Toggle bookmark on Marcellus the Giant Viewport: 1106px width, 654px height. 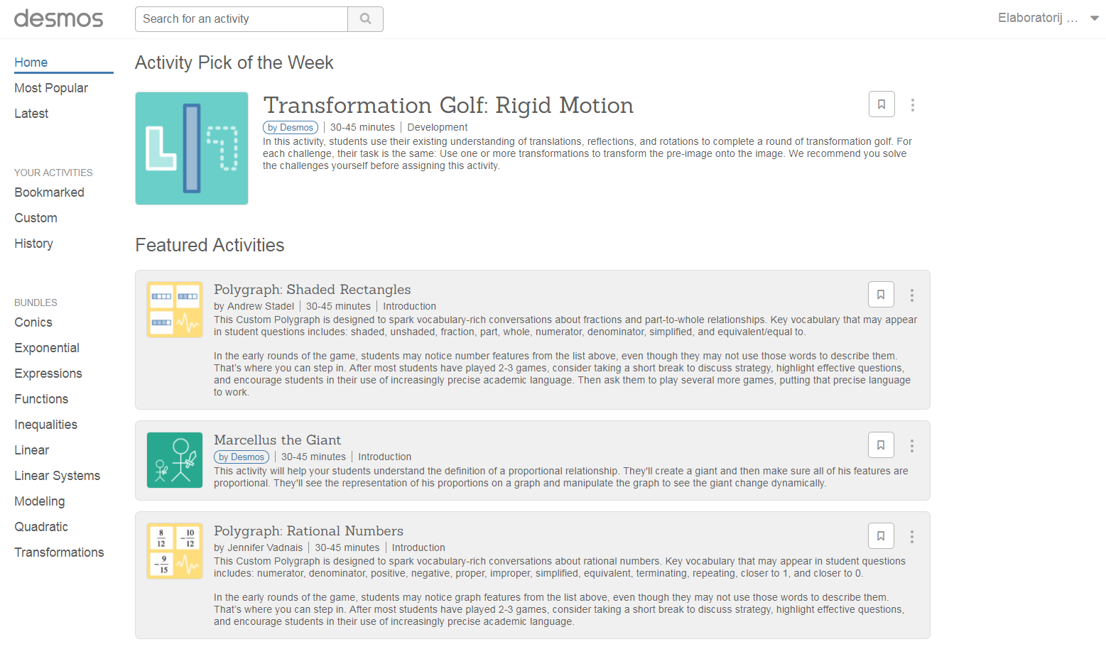[880, 445]
